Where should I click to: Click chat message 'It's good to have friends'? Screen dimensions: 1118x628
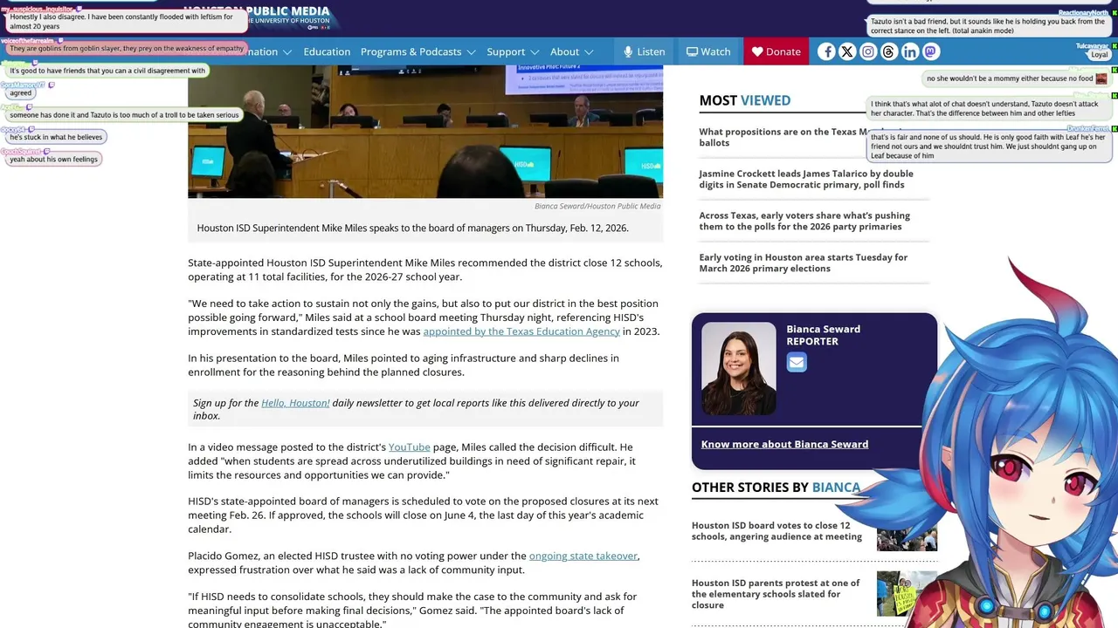tap(107, 71)
